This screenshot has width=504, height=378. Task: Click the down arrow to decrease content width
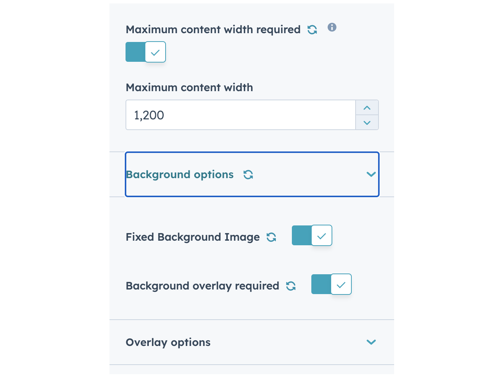367,122
